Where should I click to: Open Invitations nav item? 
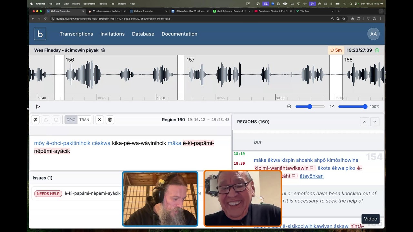112,34
